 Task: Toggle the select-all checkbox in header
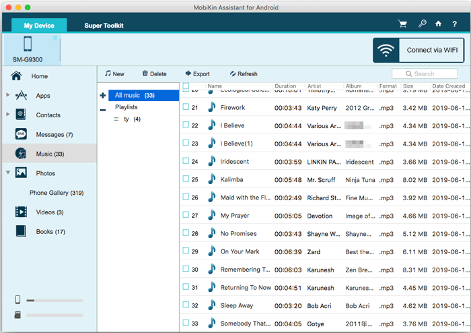186,86
